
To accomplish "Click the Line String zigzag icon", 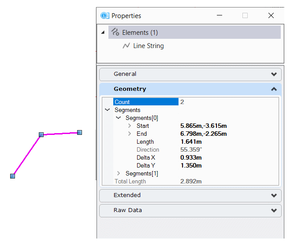I will point(126,45).
